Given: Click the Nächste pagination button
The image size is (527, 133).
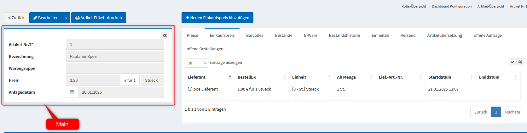Looking at the screenshot, I should coord(512,112).
